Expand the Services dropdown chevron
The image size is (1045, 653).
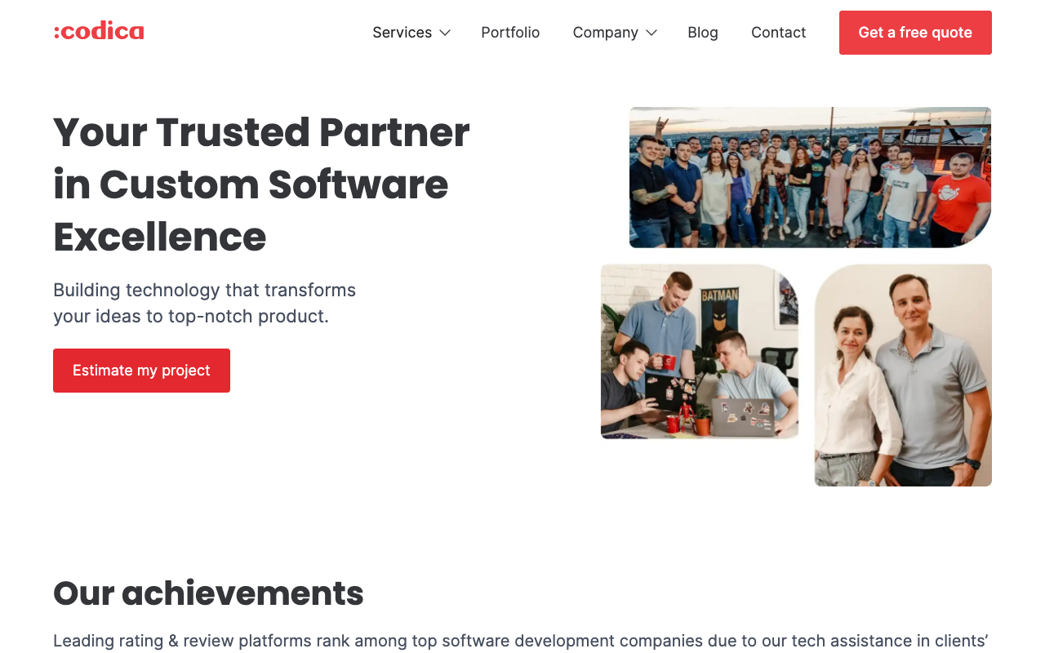[x=445, y=33]
